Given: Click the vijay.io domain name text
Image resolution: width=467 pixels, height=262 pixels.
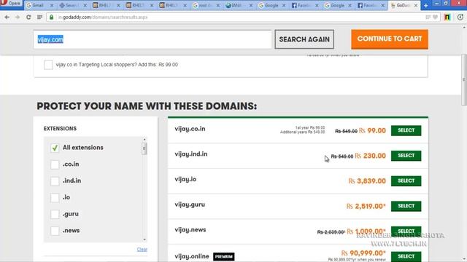Looking at the screenshot, I should [x=185, y=180].
